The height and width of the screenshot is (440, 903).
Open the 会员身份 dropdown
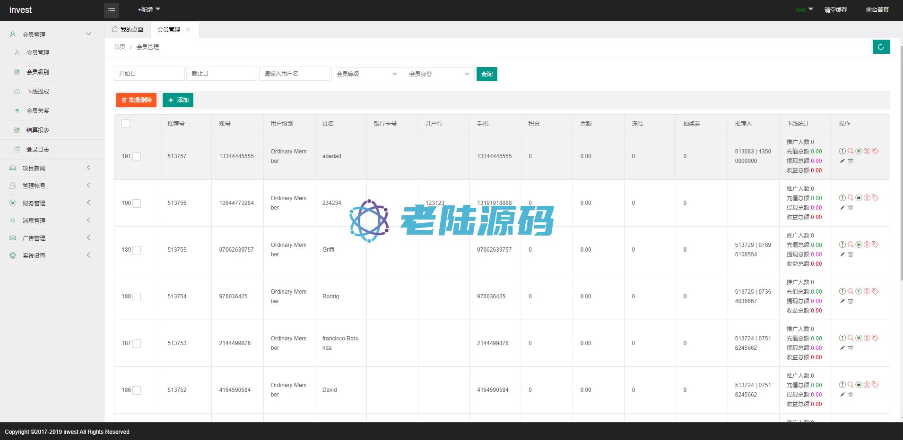[x=439, y=74]
